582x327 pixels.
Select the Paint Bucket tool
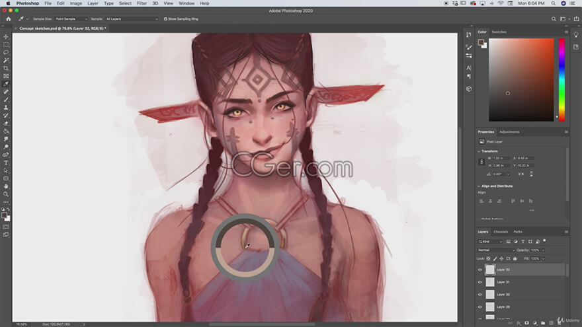click(x=6, y=131)
